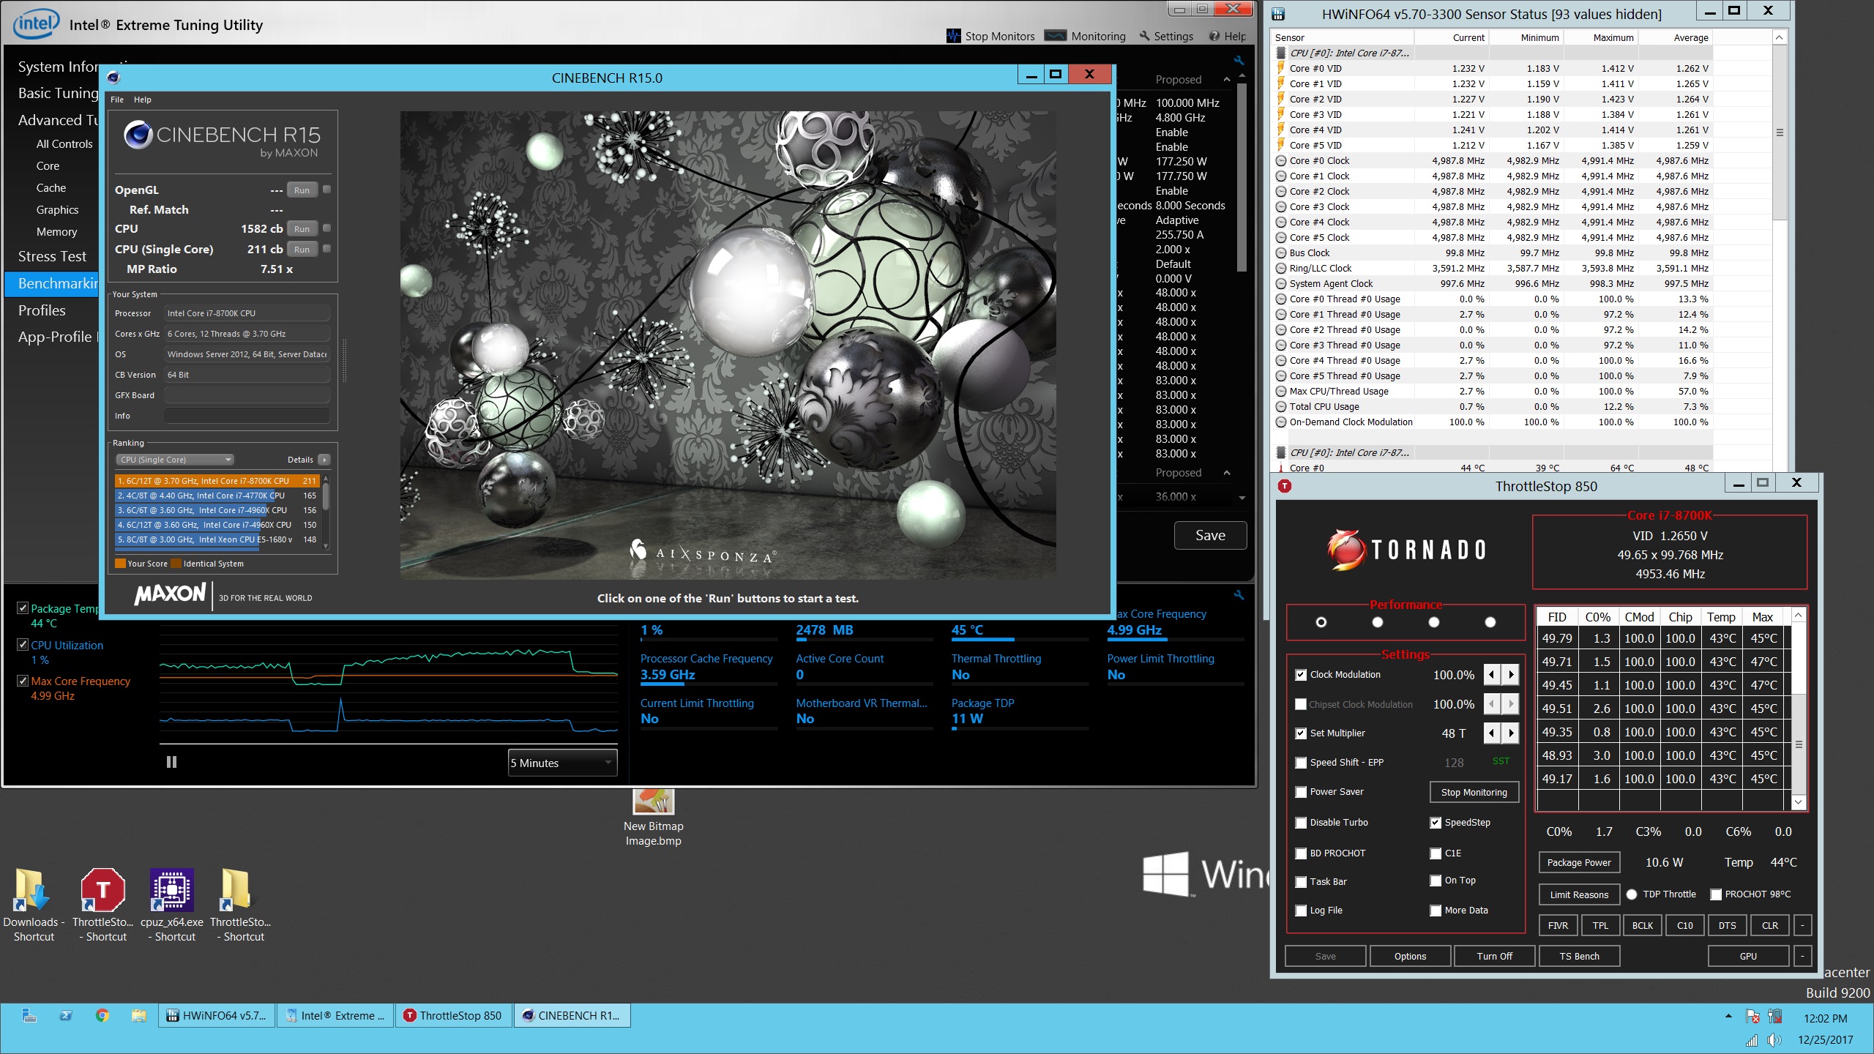Open the Monitoring view icon in XTU
This screenshot has width=1874, height=1054.
pos(1055,36)
